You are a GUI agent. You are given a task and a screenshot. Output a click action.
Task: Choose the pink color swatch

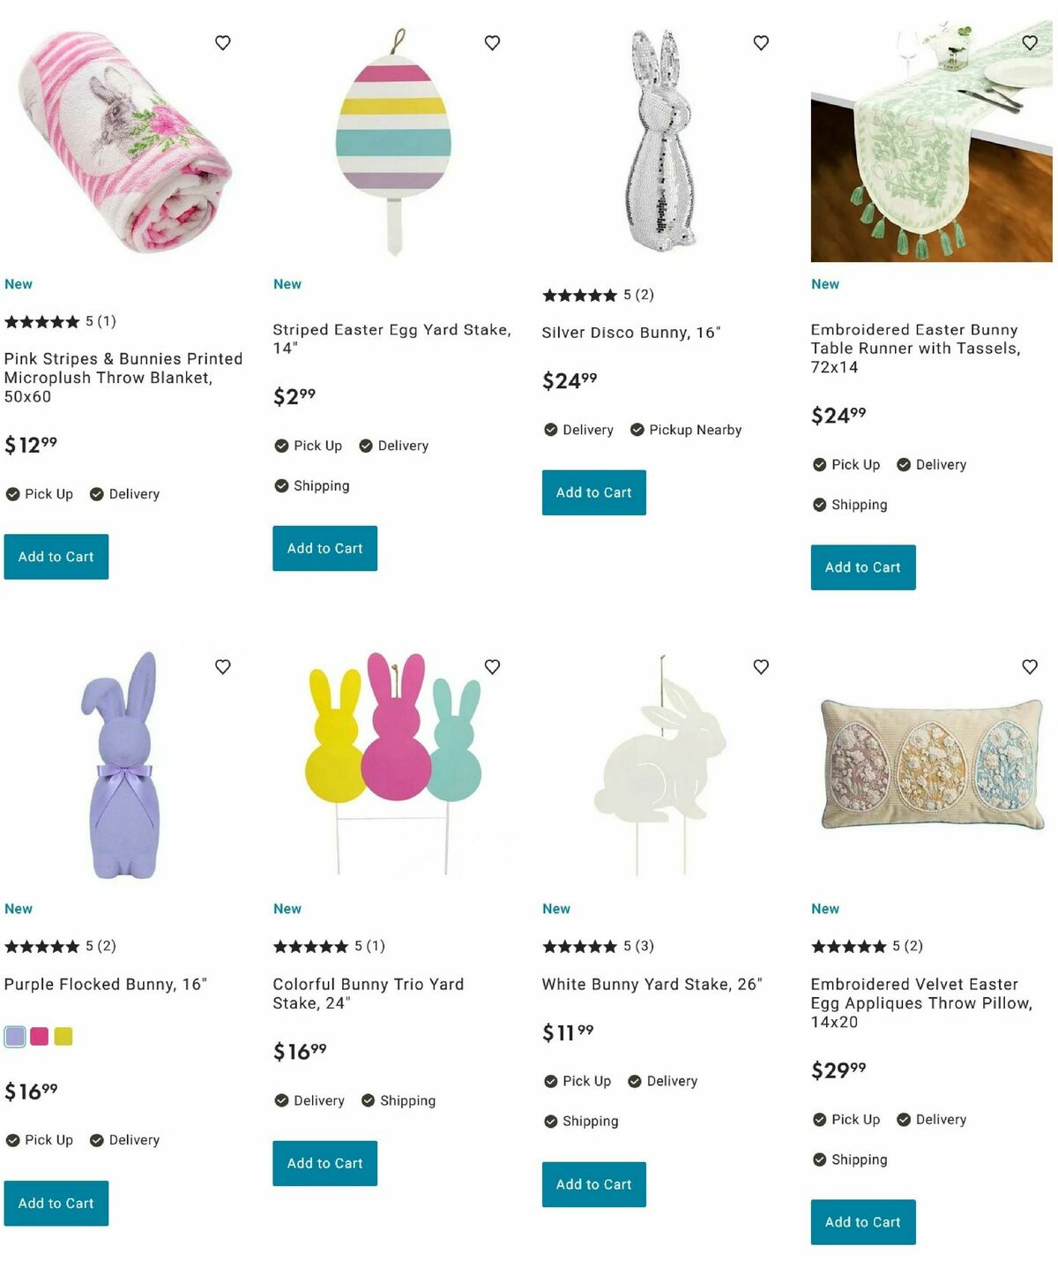[x=39, y=1036]
